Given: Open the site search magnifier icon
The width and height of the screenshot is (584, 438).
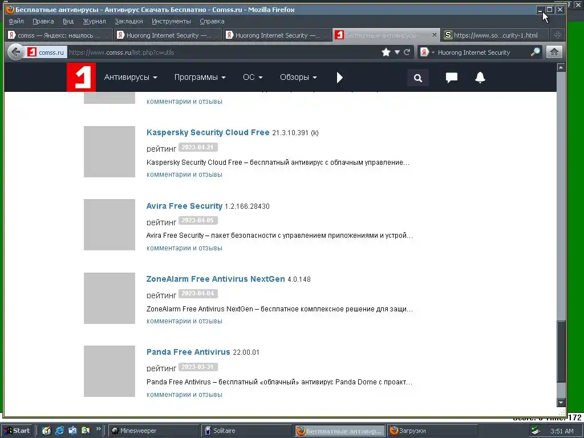Looking at the screenshot, I should [418, 78].
